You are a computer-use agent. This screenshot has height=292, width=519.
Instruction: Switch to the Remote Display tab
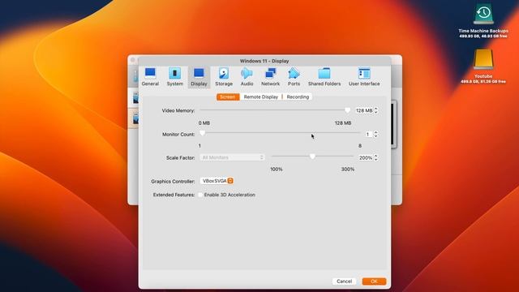[x=261, y=97]
